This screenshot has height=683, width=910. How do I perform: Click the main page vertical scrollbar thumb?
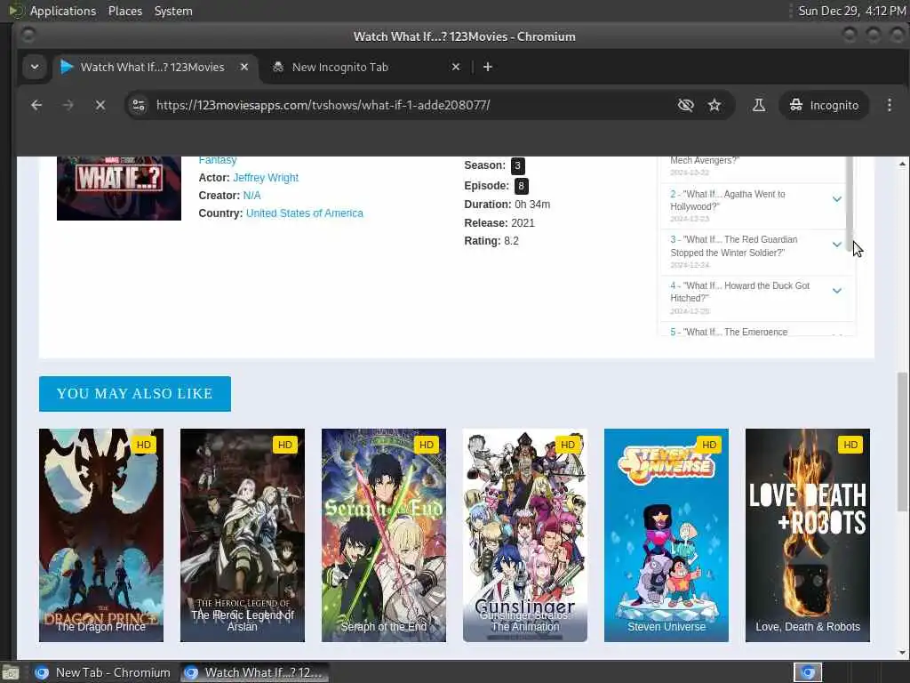pyautogui.click(x=902, y=442)
